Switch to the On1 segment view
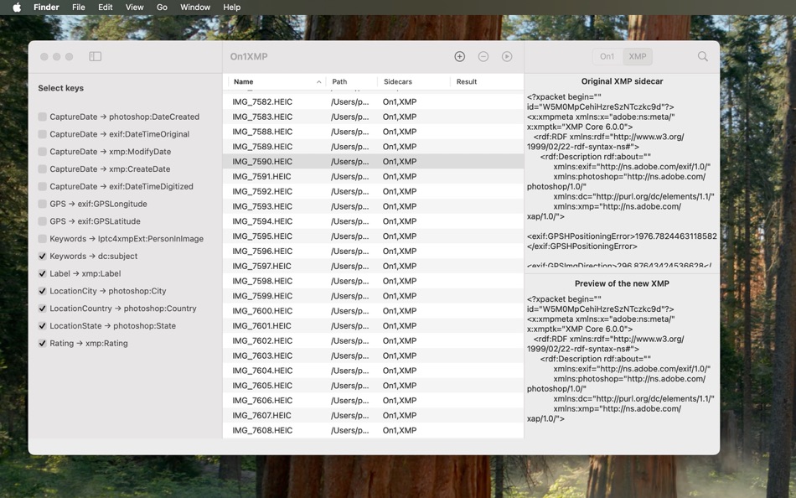 (x=606, y=56)
